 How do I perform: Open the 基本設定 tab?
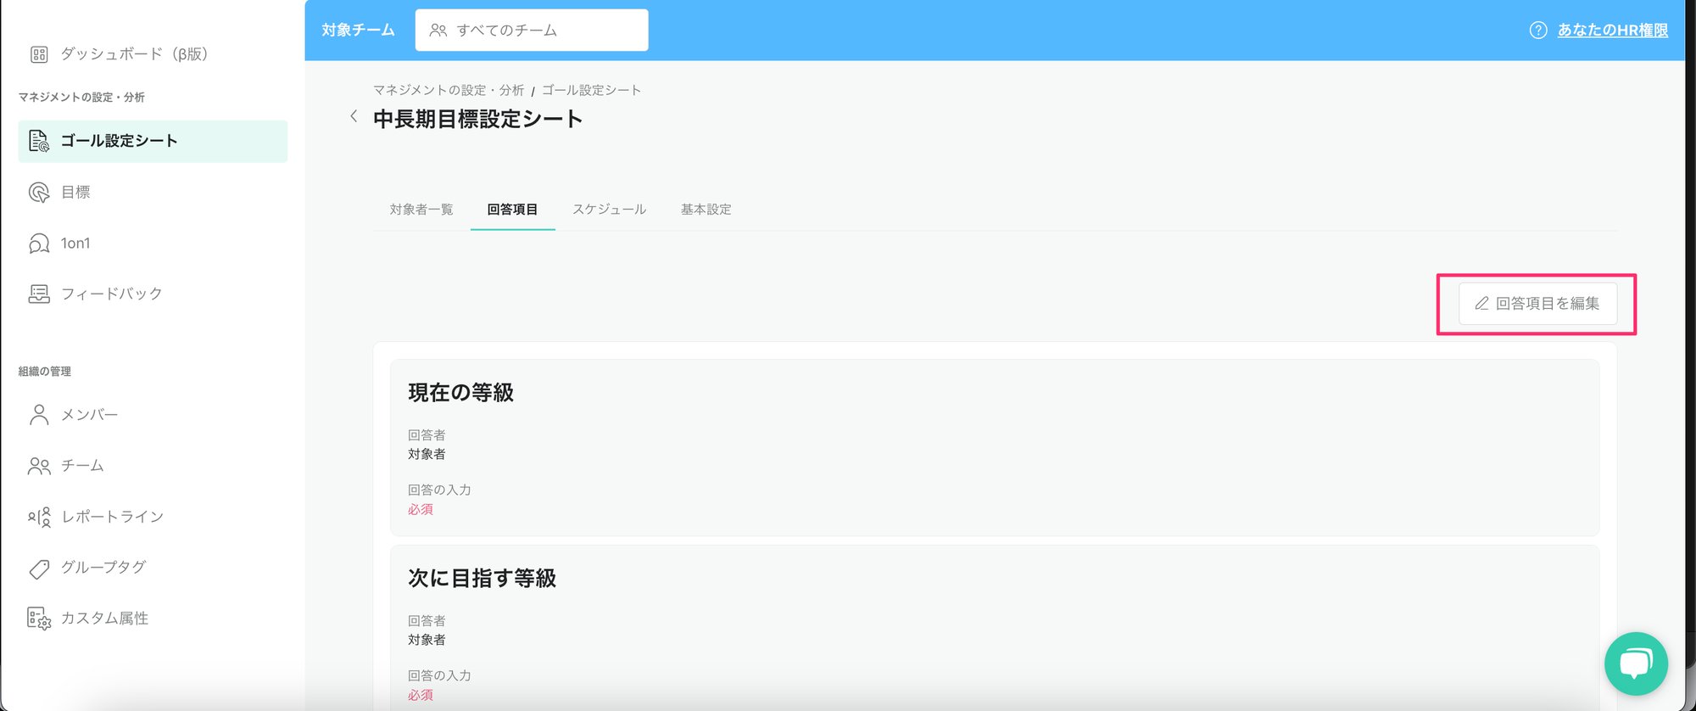[x=706, y=210]
